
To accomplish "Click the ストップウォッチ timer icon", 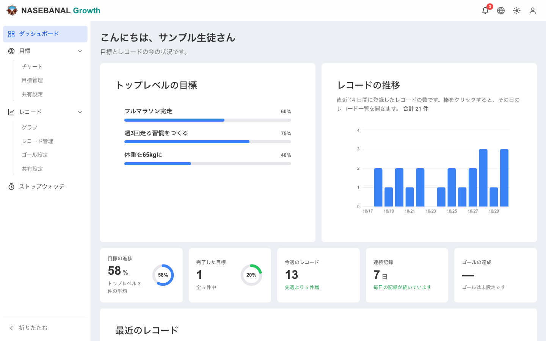I will click(x=11, y=187).
